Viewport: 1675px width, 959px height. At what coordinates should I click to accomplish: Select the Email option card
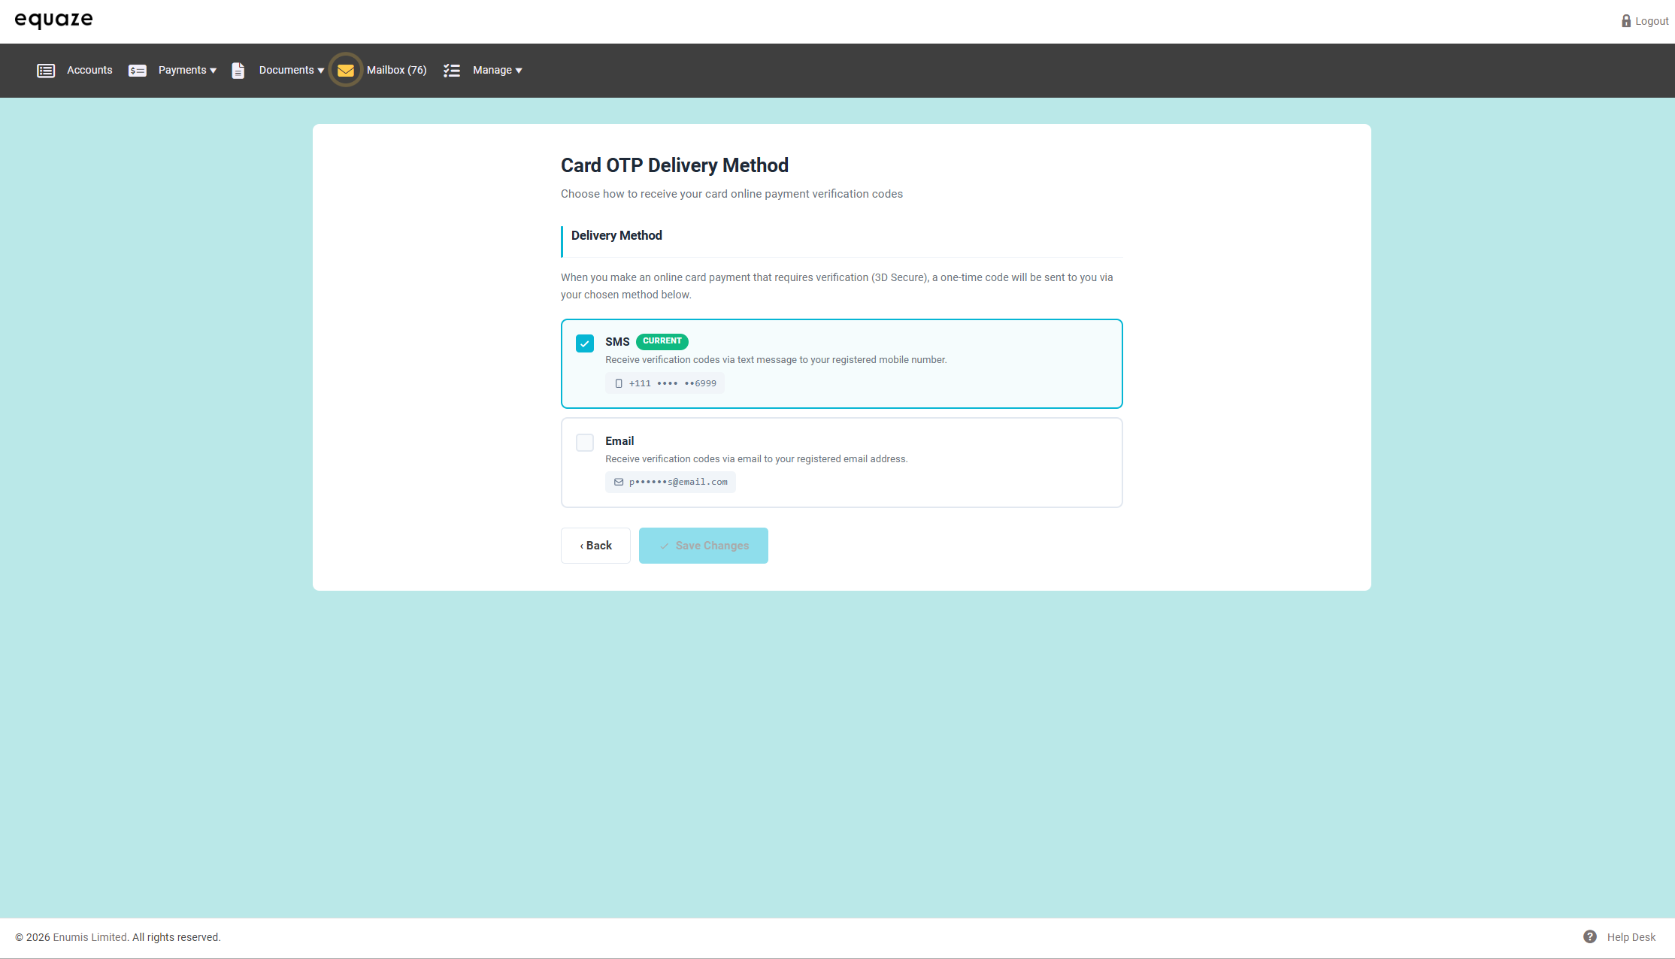coord(841,462)
